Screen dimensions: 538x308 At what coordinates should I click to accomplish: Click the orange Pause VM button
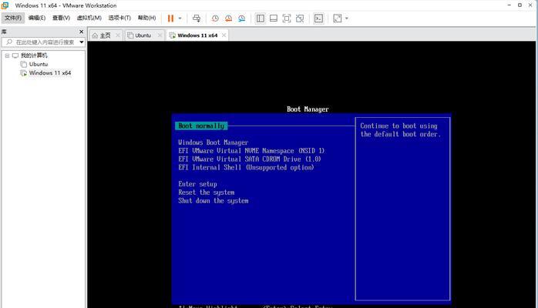170,18
